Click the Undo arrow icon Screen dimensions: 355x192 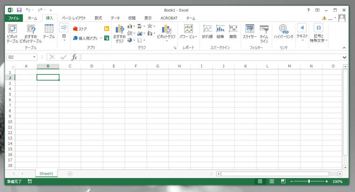click(x=28, y=10)
